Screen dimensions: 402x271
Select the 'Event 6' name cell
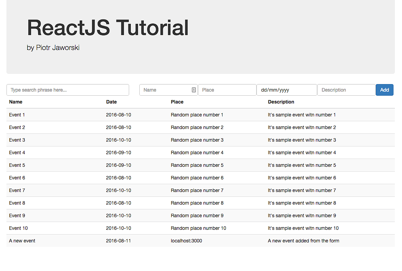[17, 178]
